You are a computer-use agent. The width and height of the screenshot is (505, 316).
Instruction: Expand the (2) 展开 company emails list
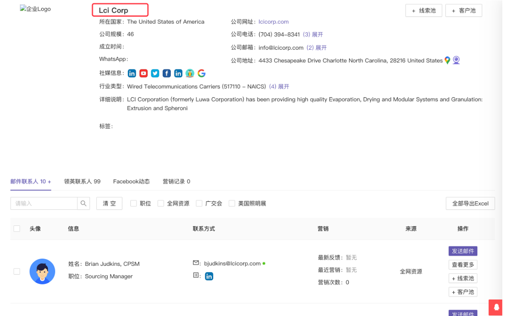click(316, 47)
